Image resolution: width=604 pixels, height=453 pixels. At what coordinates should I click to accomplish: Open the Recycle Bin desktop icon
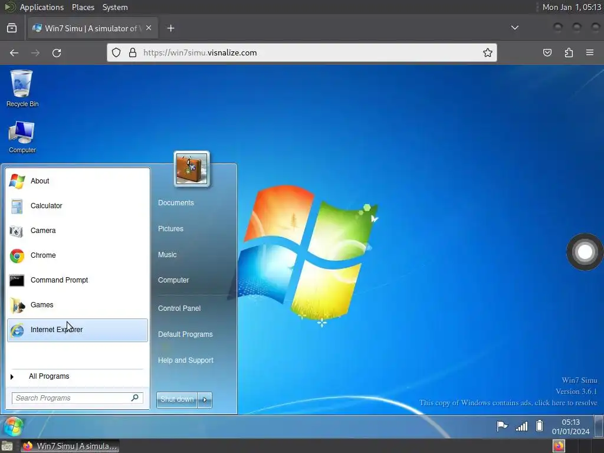point(22,88)
